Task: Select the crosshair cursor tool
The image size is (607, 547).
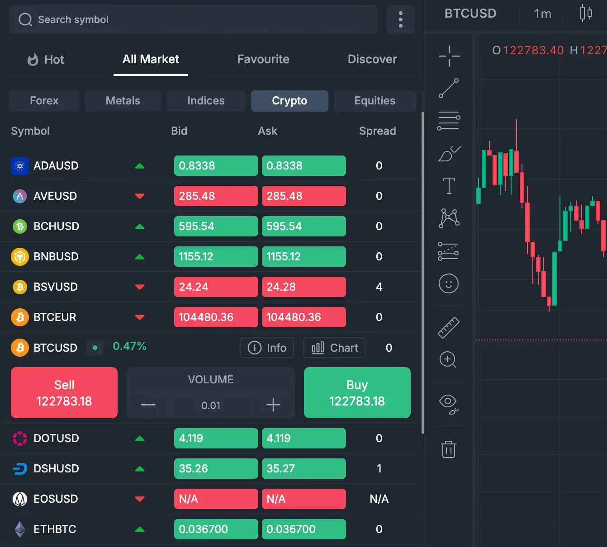Action: click(449, 56)
